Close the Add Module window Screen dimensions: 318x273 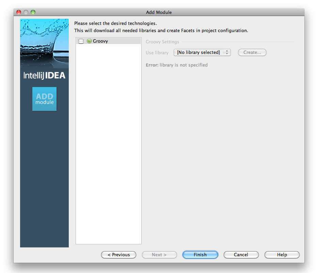19,12
